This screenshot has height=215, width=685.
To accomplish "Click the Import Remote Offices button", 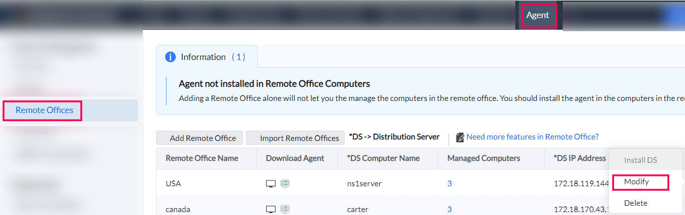I will coord(299,138).
